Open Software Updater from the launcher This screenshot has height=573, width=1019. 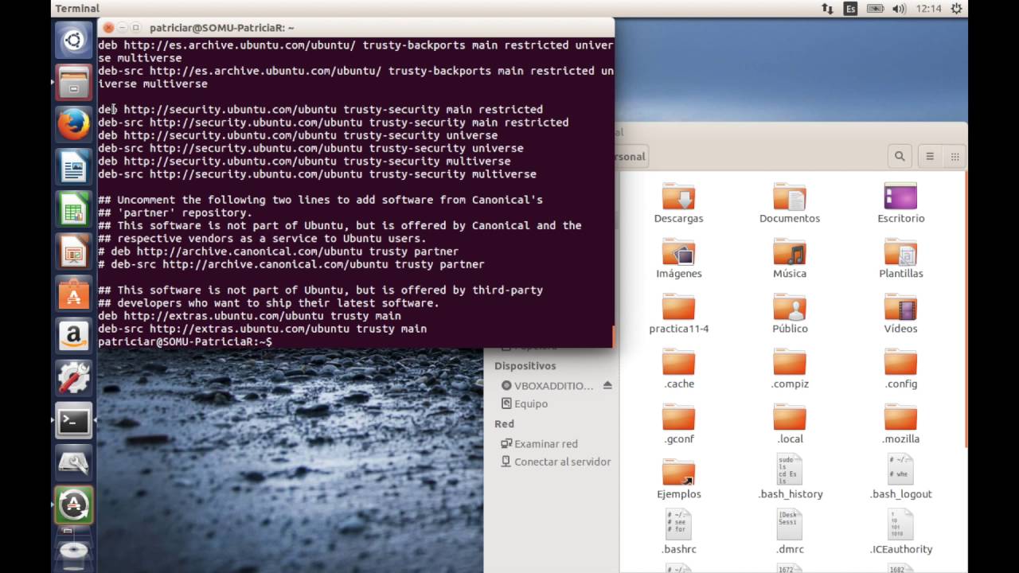coord(73,505)
